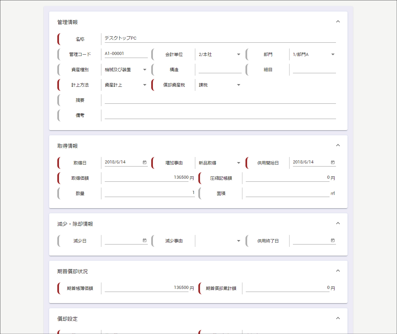Edit the 供用開始日 date field
The image size is (397, 334).
311,162
